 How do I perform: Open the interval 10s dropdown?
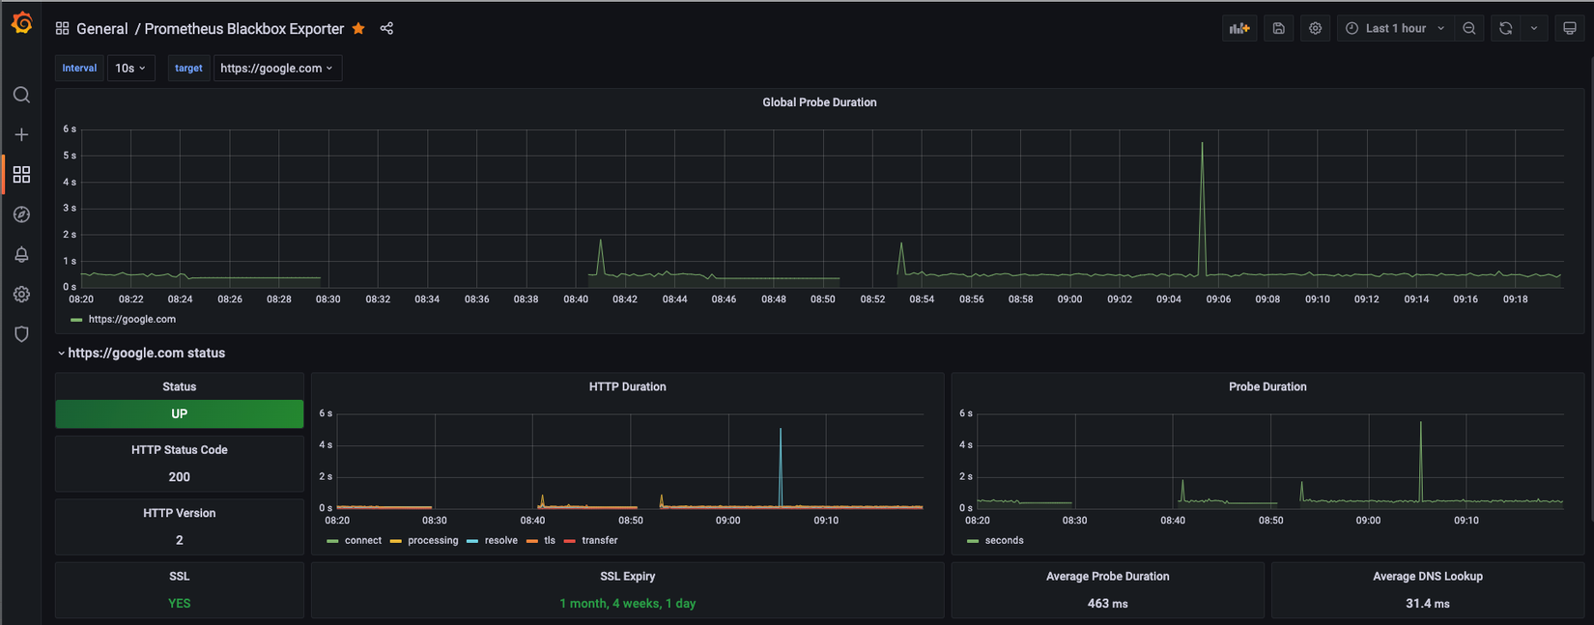130,68
